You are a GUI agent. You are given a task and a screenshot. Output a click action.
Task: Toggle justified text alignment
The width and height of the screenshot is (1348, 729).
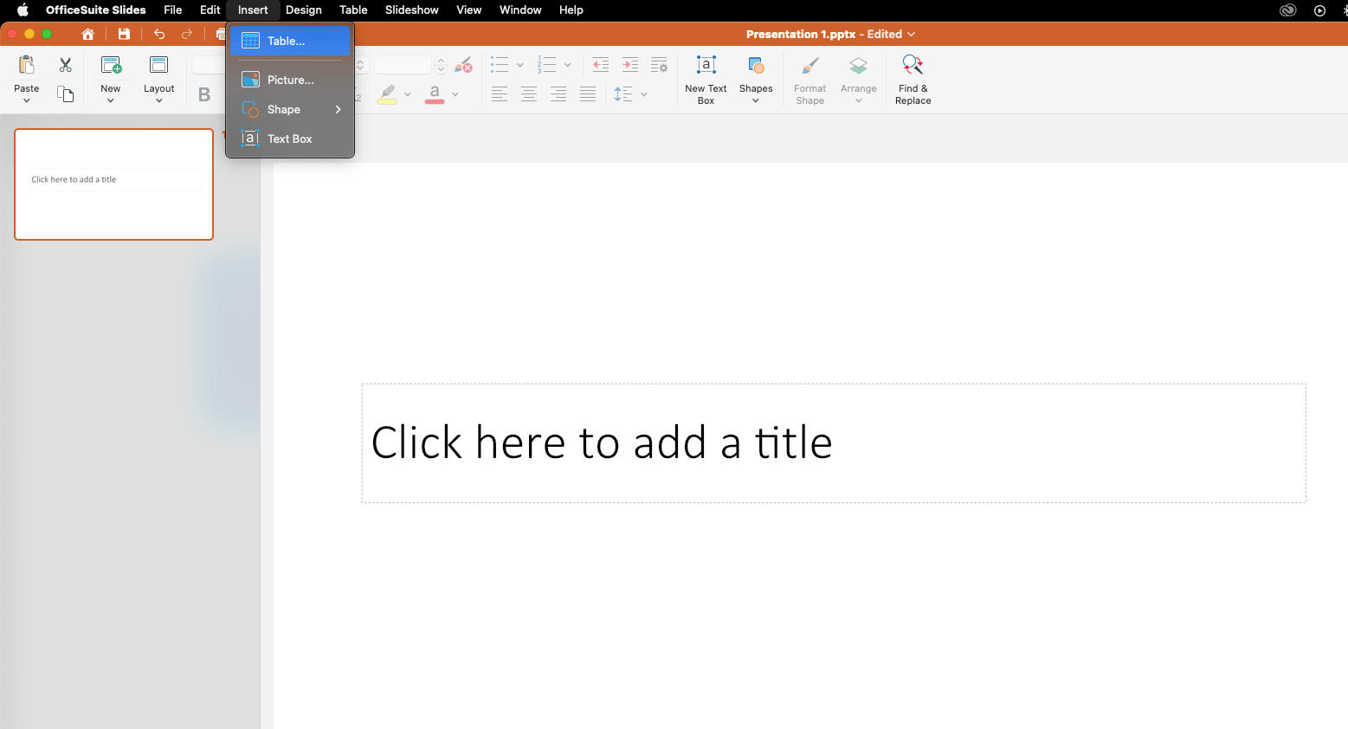click(x=588, y=94)
